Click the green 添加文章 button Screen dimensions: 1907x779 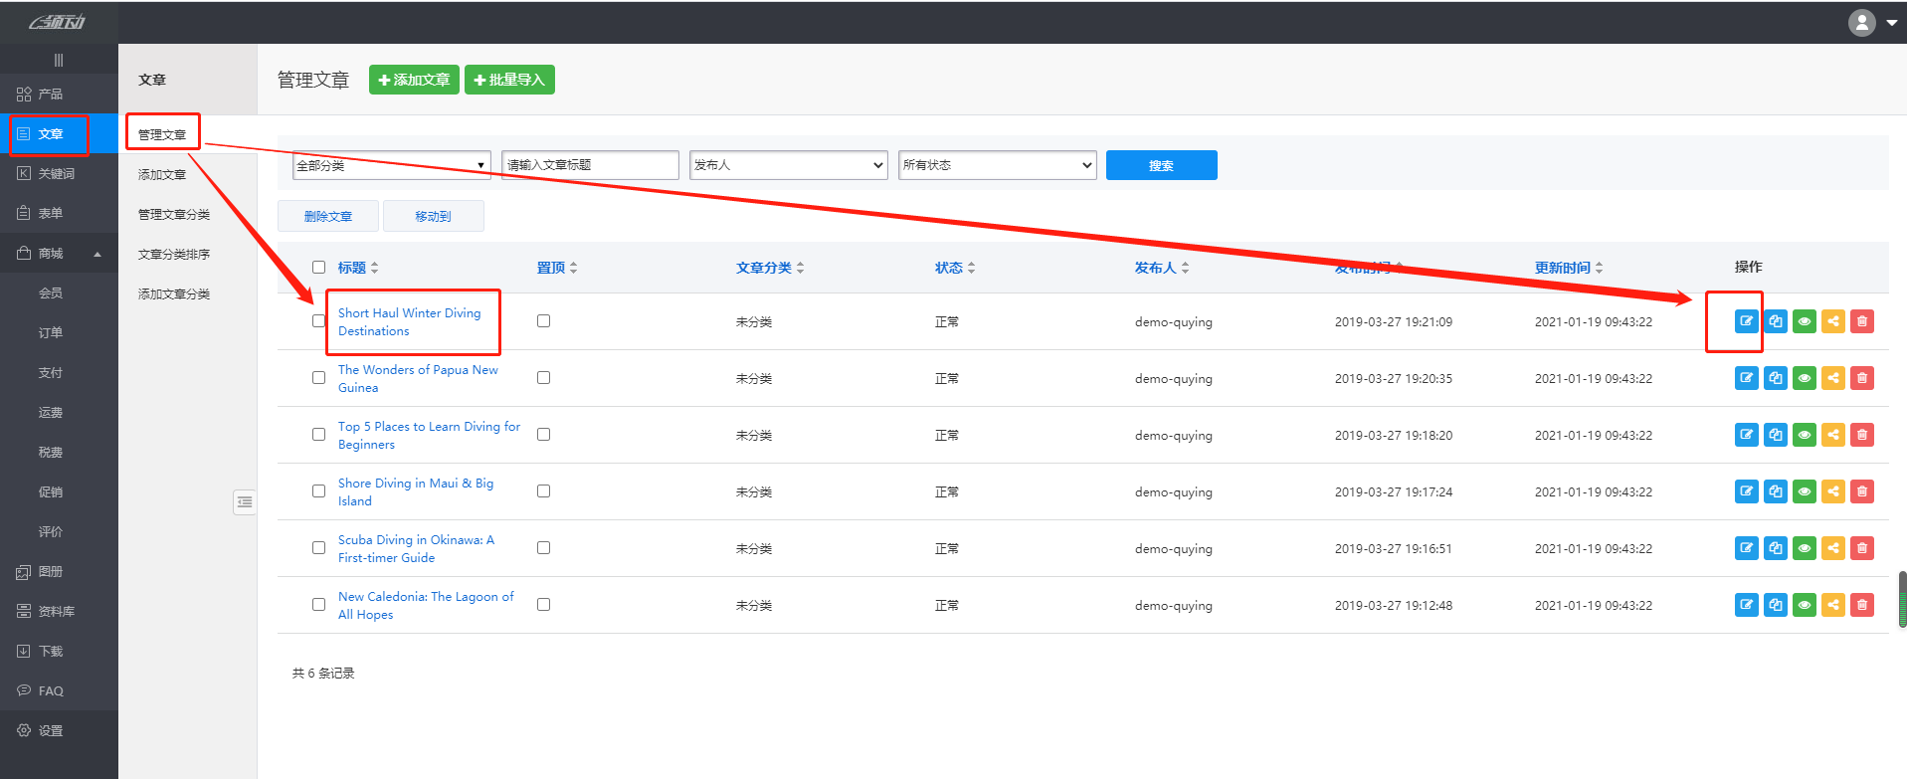click(414, 80)
